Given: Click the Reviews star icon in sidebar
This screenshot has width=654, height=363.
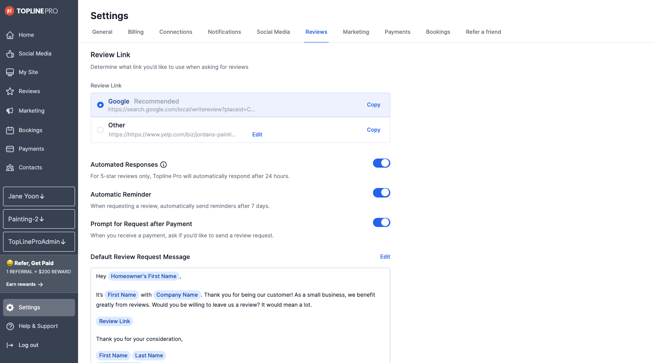Looking at the screenshot, I should [x=10, y=91].
